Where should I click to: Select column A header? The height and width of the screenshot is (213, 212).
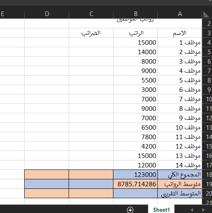(x=180, y=14)
